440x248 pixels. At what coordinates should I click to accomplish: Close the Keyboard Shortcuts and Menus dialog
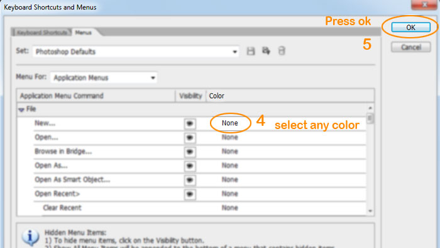[425, 4]
